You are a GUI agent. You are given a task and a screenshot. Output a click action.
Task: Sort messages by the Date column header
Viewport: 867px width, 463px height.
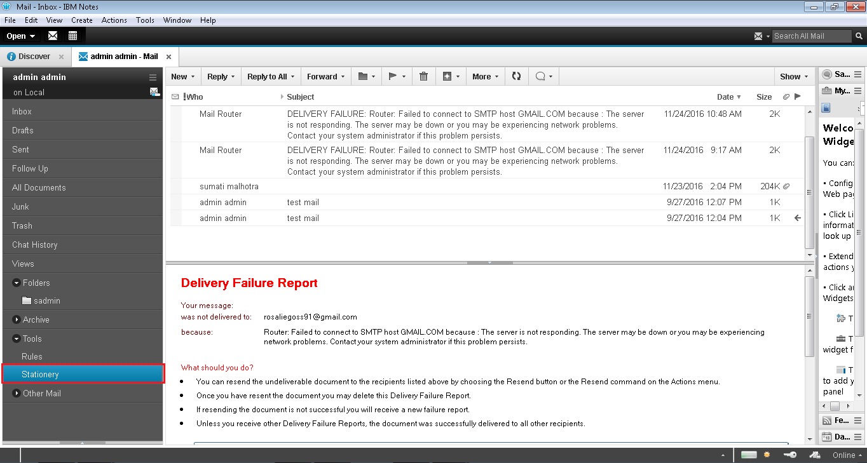point(728,97)
